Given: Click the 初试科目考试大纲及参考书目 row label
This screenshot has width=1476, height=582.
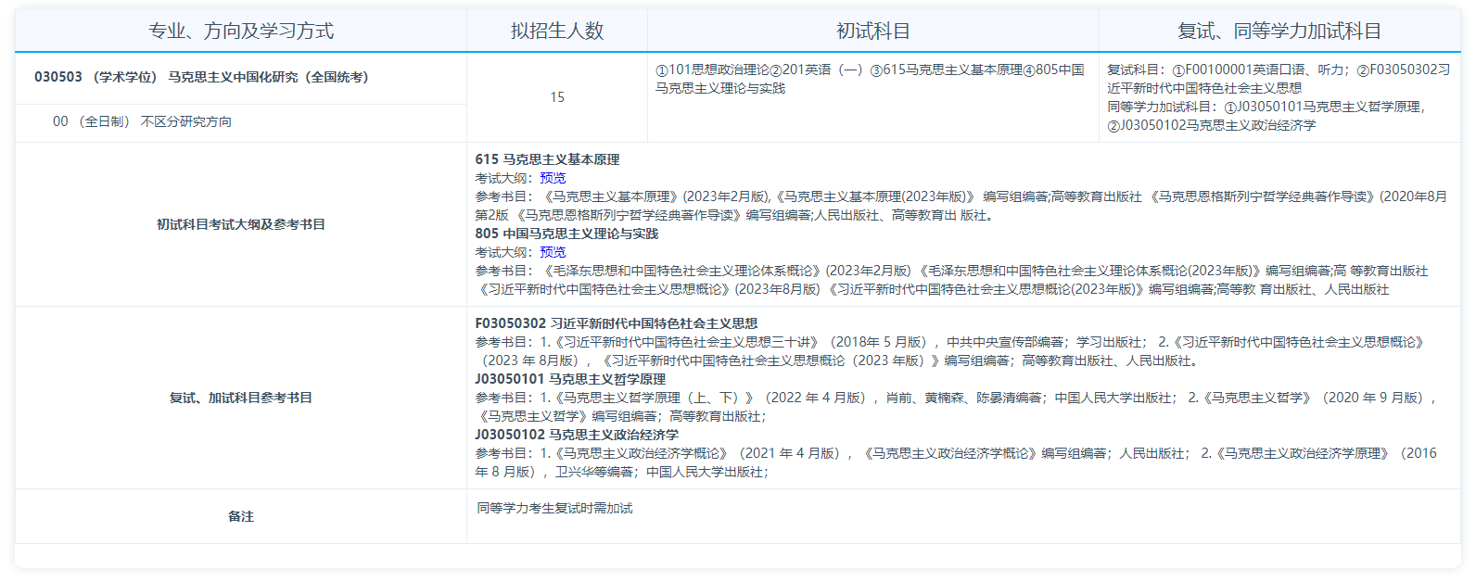Looking at the screenshot, I should coord(241,224).
